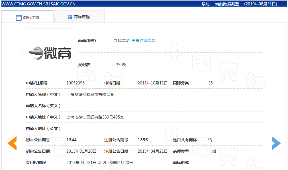Select shared trademark value 否

(x=210, y=140)
